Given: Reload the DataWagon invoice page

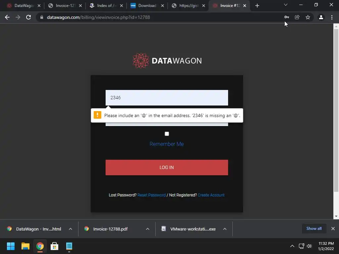Looking at the screenshot, I should point(28,17).
